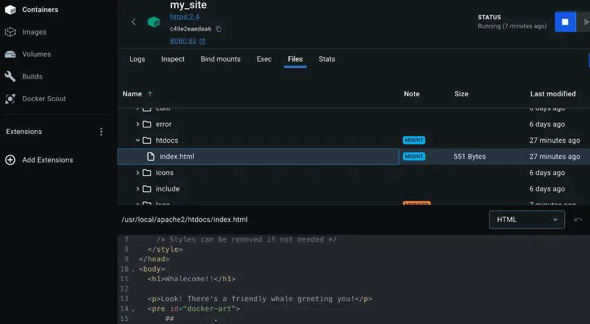Go to Volumes in the sidebar
This screenshot has height=324, width=590.
(36, 54)
